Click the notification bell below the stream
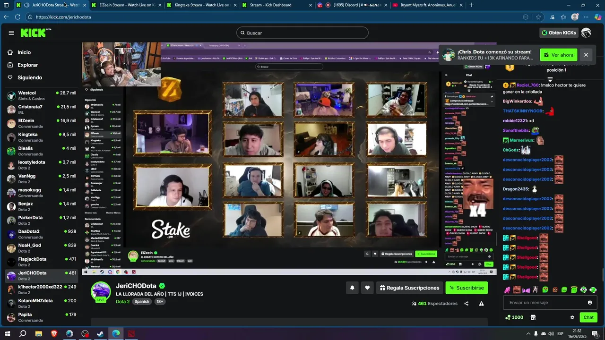The image size is (605, 340). coord(352,288)
